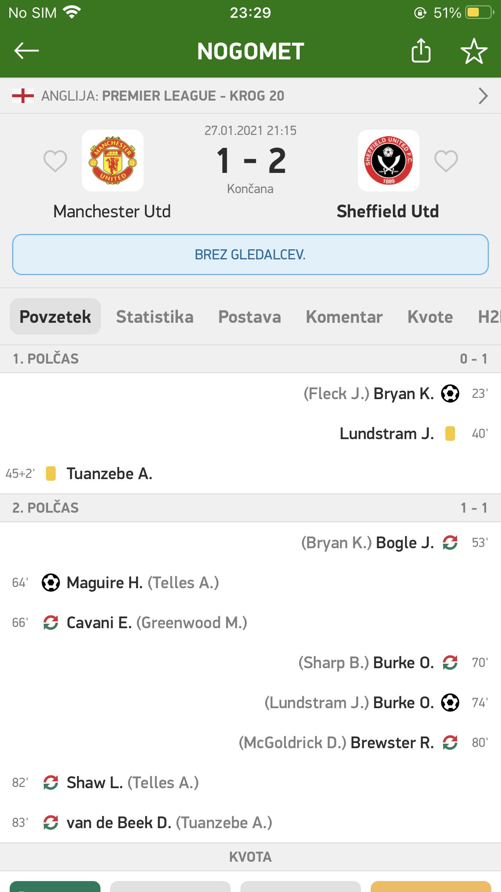Open the Sheffield United crest

pyautogui.click(x=388, y=160)
